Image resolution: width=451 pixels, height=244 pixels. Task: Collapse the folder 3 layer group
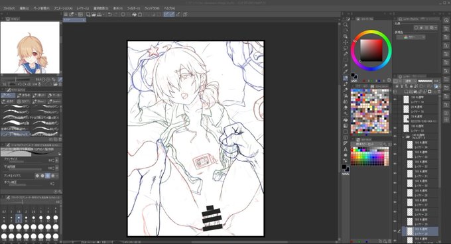coord(403,137)
